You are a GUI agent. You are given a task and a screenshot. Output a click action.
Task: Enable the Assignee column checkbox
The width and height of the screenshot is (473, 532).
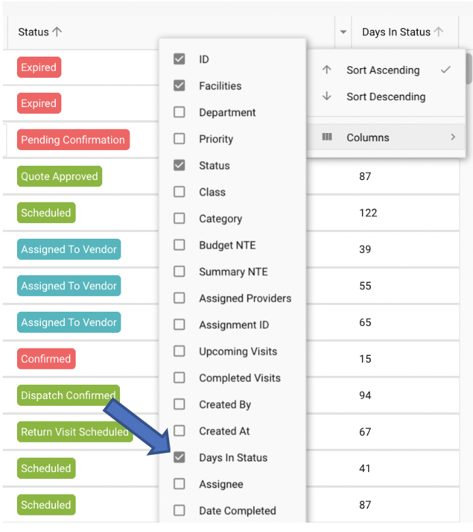pyautogui.click(x=179, y=484)
